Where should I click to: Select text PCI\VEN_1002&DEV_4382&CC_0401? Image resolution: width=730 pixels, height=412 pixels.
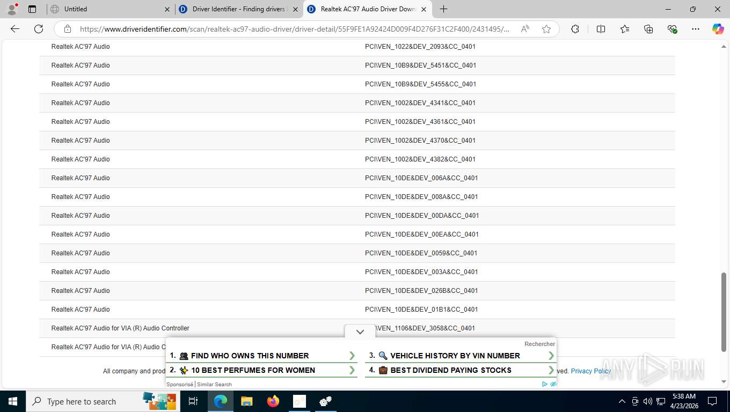(x=420, y=159)
